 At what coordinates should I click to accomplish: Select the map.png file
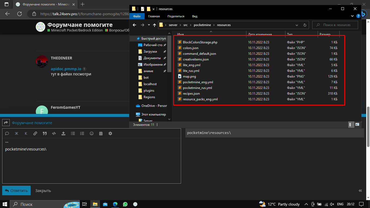pyautogui.click(x=189, y=76)
